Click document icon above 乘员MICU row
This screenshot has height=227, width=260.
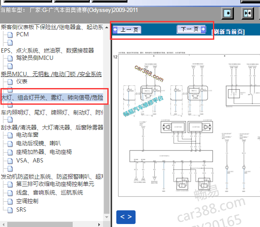pos(10,66)
